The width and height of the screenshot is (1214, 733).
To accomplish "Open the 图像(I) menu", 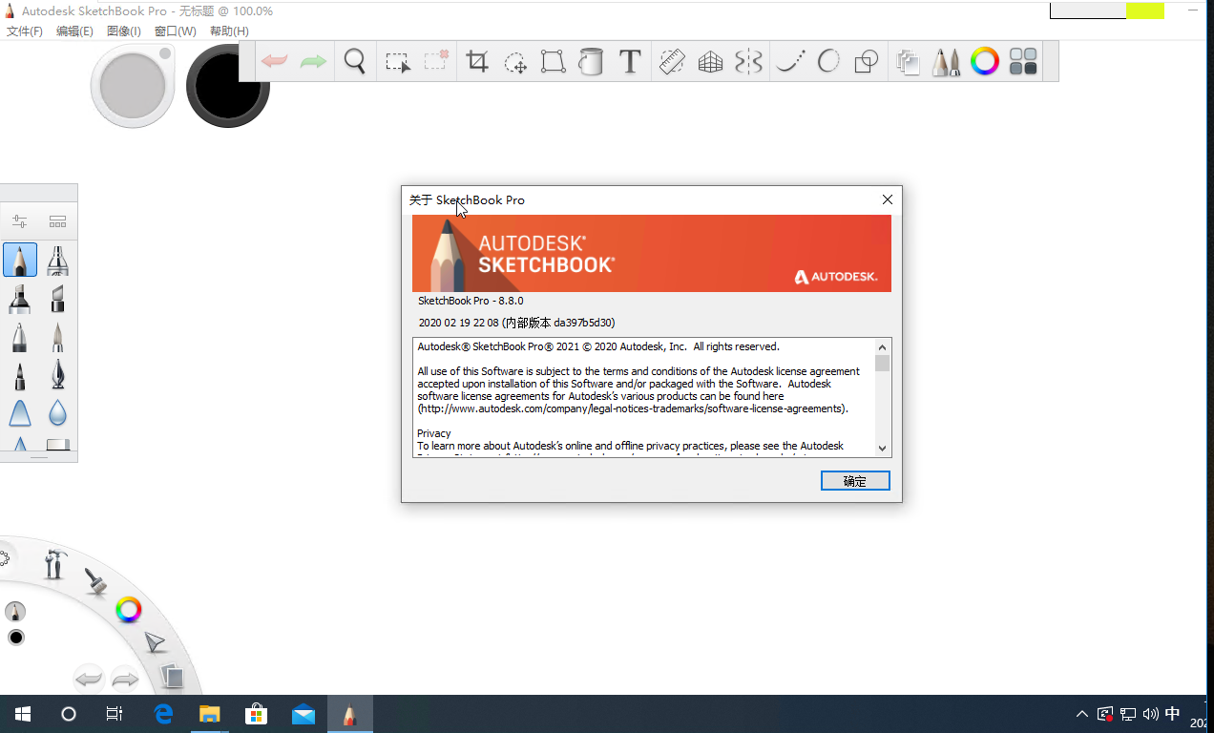I will [x=124, y=31].
